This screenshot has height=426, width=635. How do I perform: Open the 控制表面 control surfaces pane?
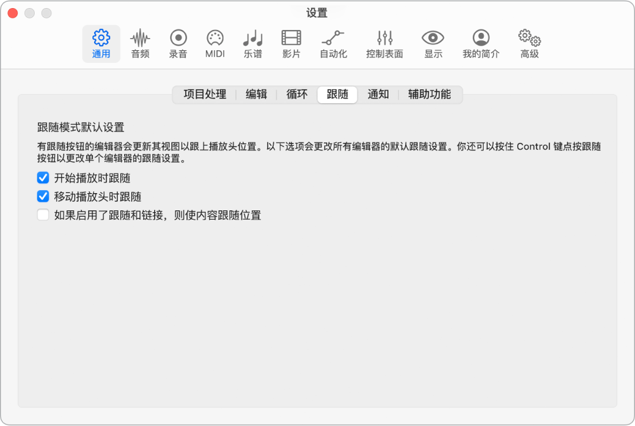(384, 44)
